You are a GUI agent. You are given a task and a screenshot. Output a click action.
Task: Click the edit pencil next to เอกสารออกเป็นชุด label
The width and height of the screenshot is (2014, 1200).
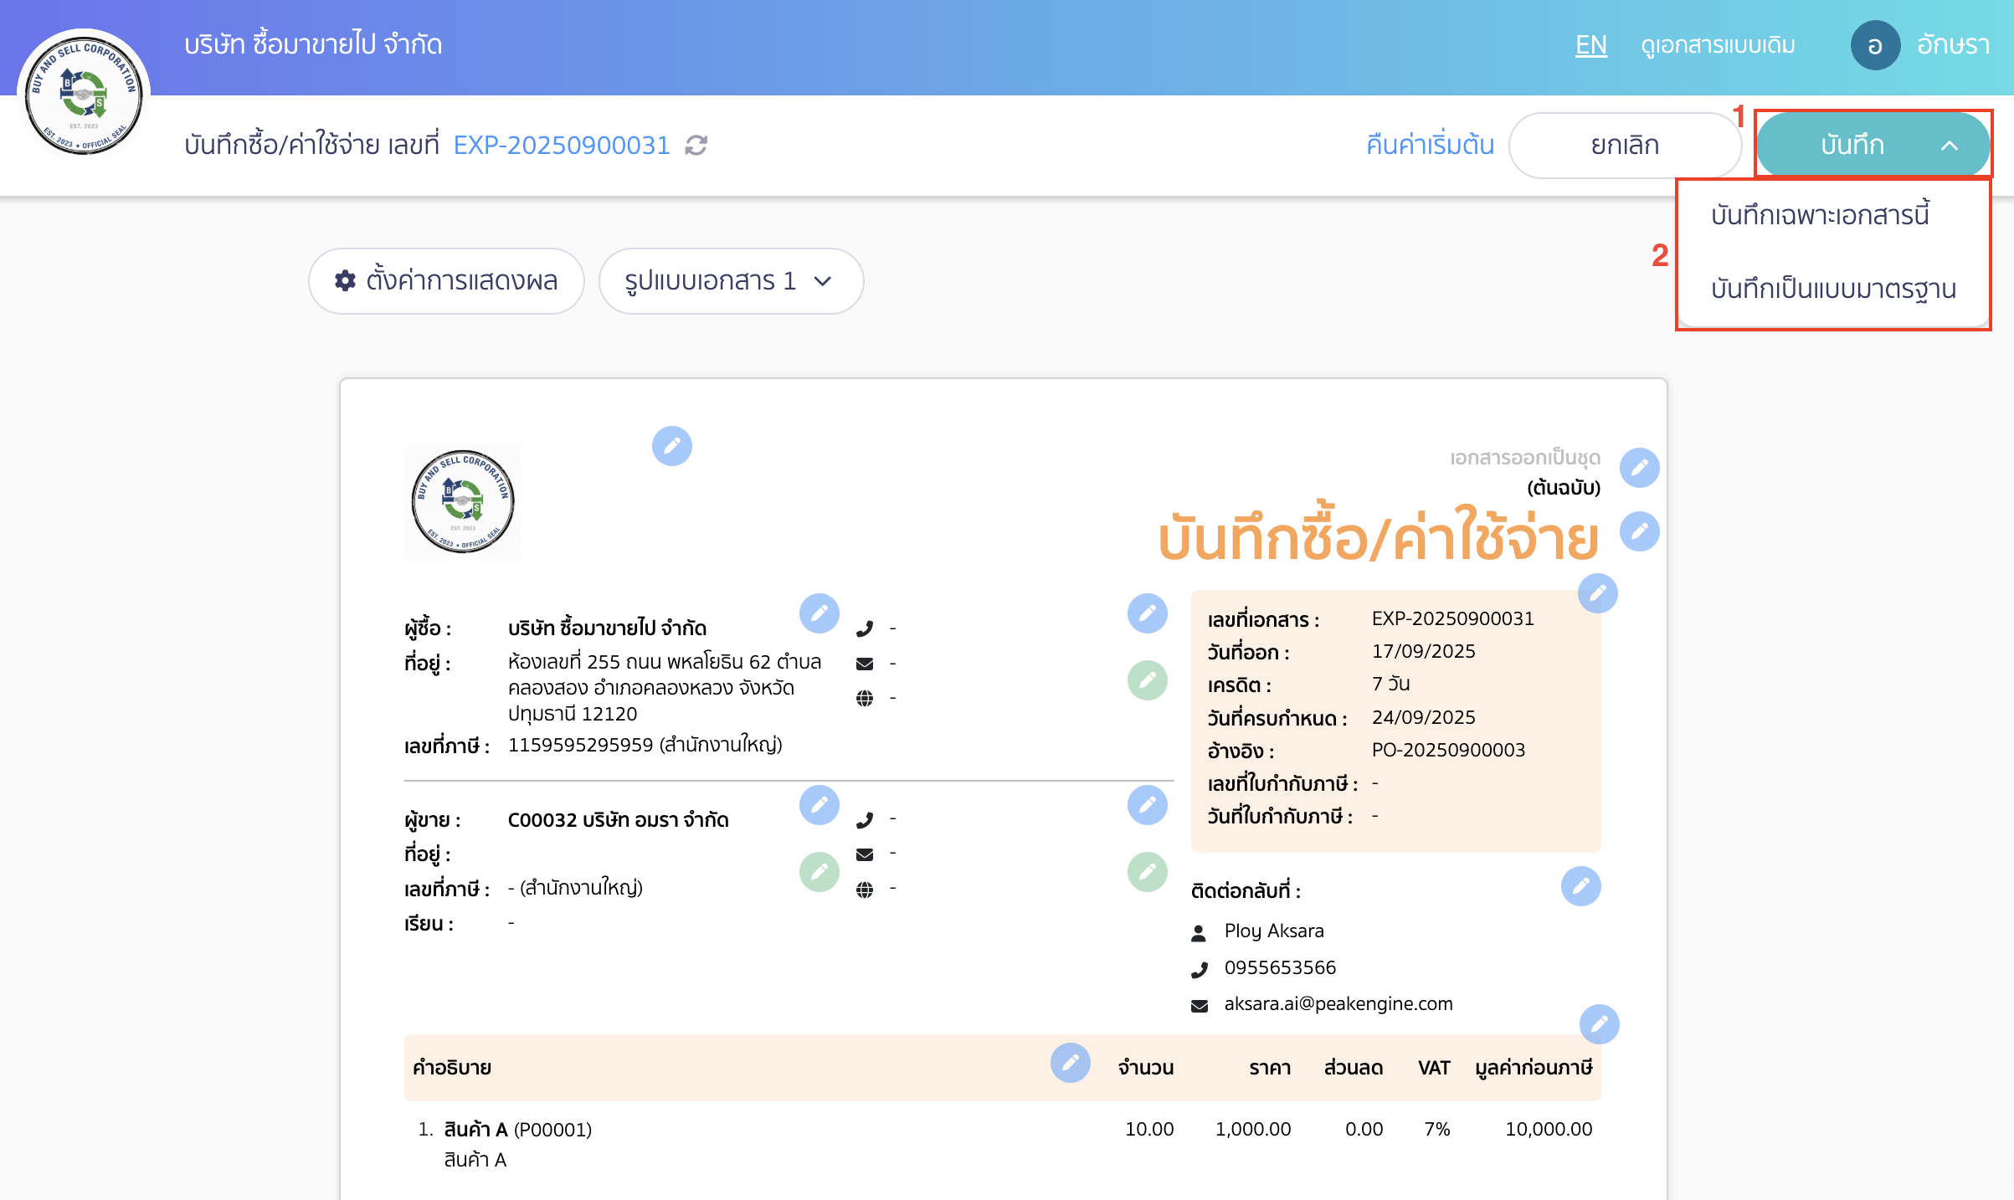pyautogui.click(x=1639, y=468)
